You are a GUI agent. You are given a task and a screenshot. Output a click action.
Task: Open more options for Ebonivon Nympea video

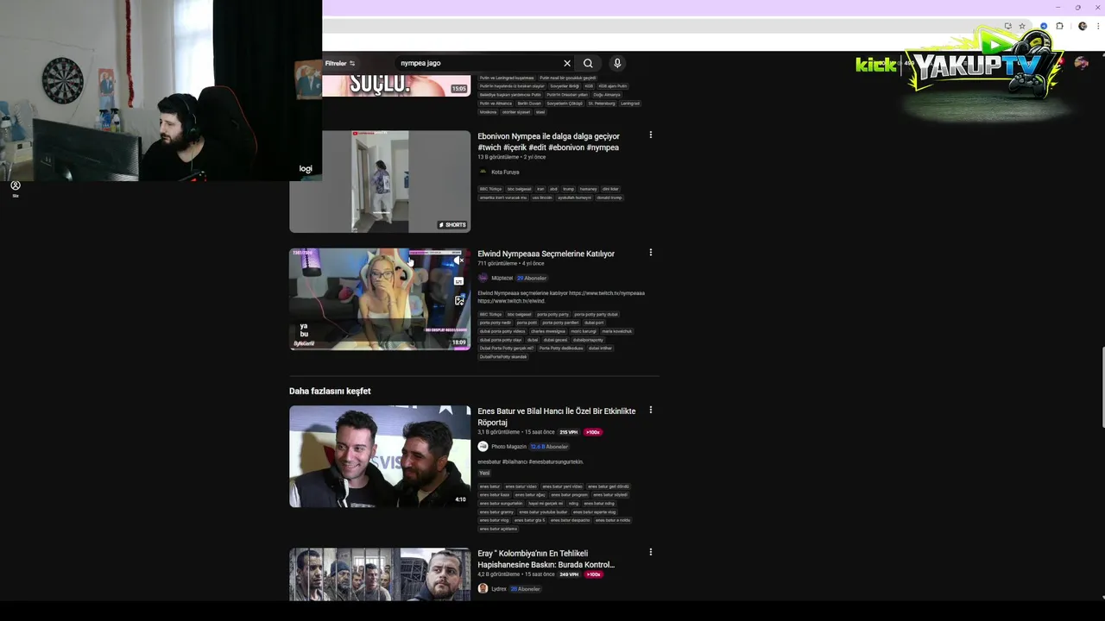coord(651,135)
